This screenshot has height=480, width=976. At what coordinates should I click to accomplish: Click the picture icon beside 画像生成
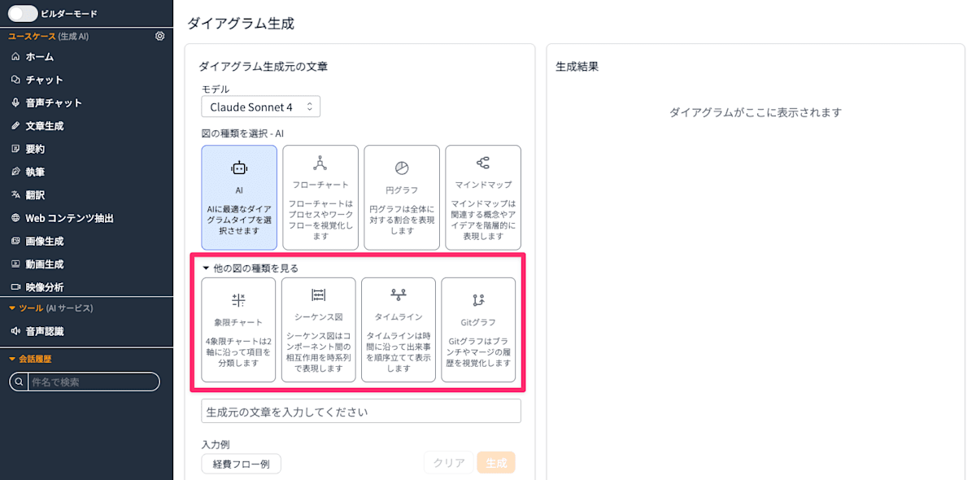coord(15,241)
